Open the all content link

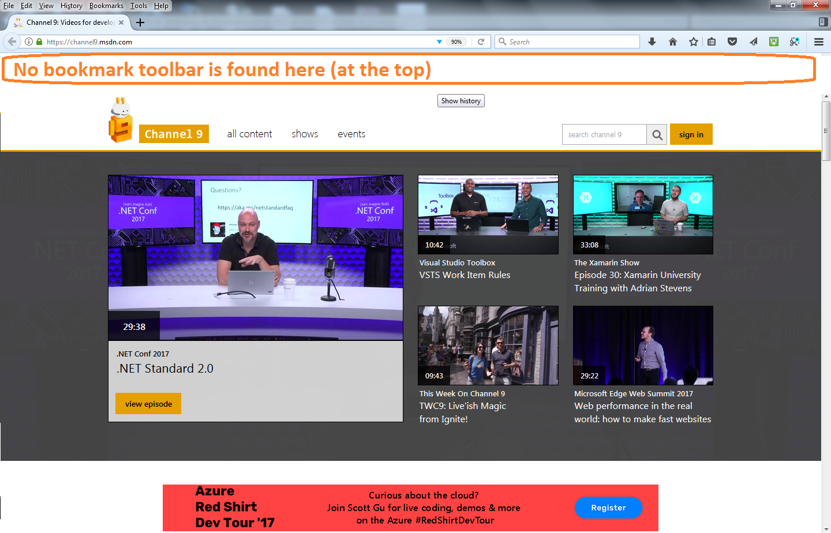pyautogui.click(x=249, y=134)
